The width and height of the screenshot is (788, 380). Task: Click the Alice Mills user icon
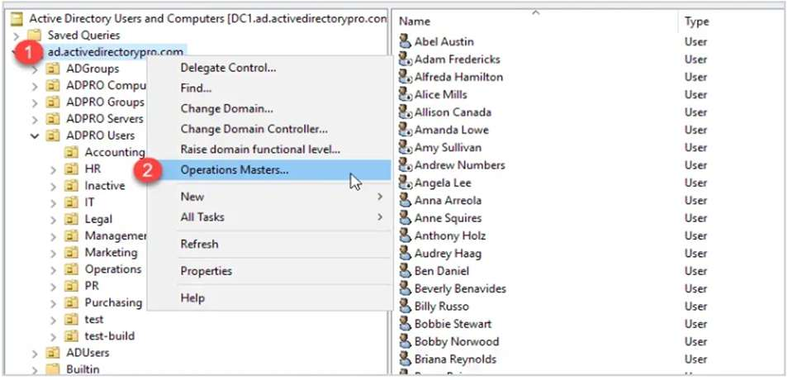click(x=405, y=94)
